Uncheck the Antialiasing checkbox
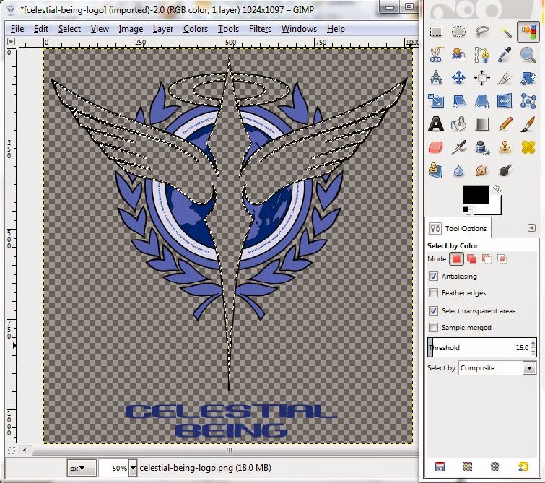The image size is (545, 483). coord(433,276)
